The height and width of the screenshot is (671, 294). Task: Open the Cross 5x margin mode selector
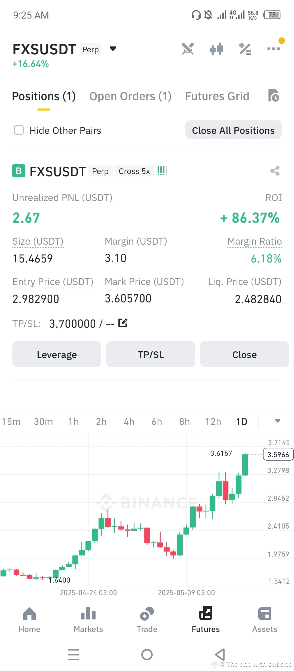pyautogui.click(x=134, y=171)
